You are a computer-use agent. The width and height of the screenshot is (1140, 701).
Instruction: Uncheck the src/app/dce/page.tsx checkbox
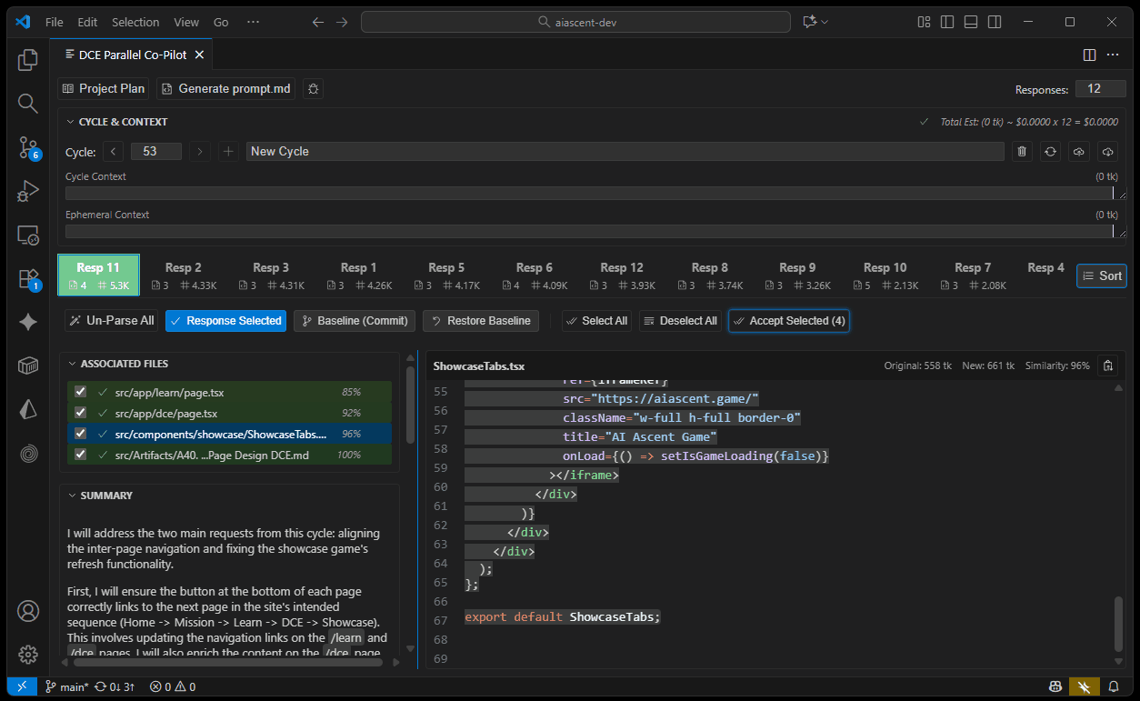coord(81,413)
